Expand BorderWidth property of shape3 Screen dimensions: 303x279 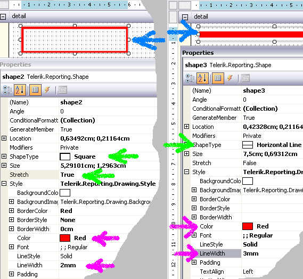[194, 217]
